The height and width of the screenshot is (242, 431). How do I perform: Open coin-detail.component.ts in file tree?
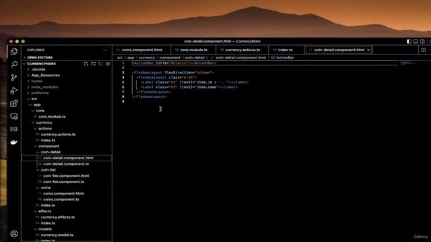[67, 164]
